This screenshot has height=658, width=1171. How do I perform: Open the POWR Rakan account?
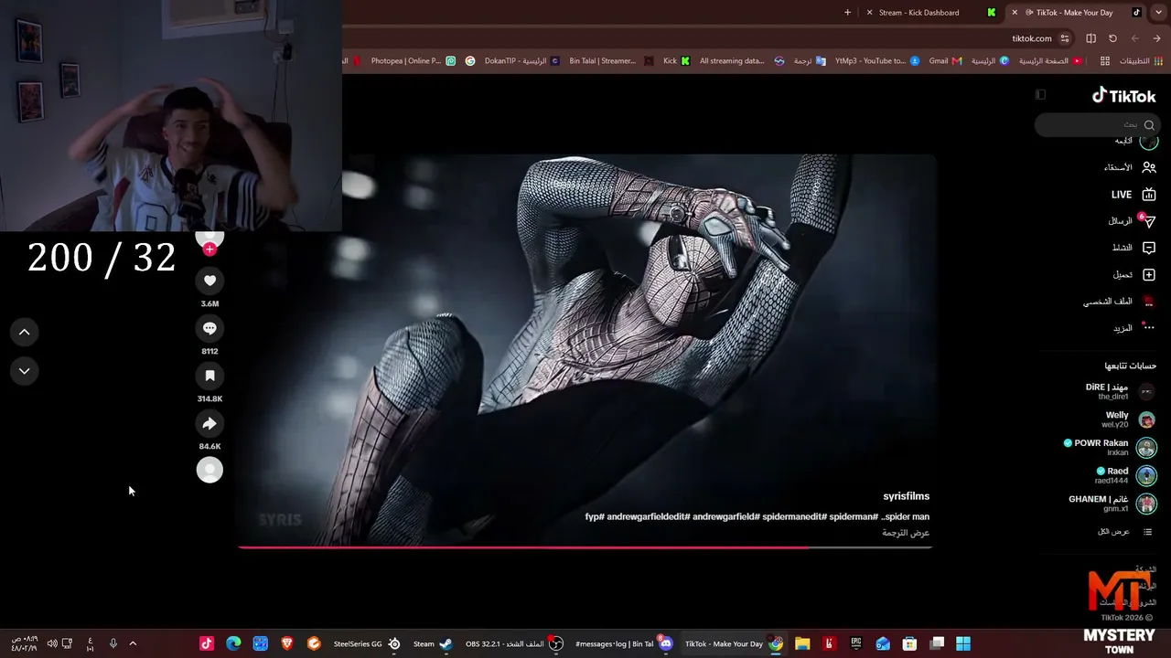coord(1111,448)
